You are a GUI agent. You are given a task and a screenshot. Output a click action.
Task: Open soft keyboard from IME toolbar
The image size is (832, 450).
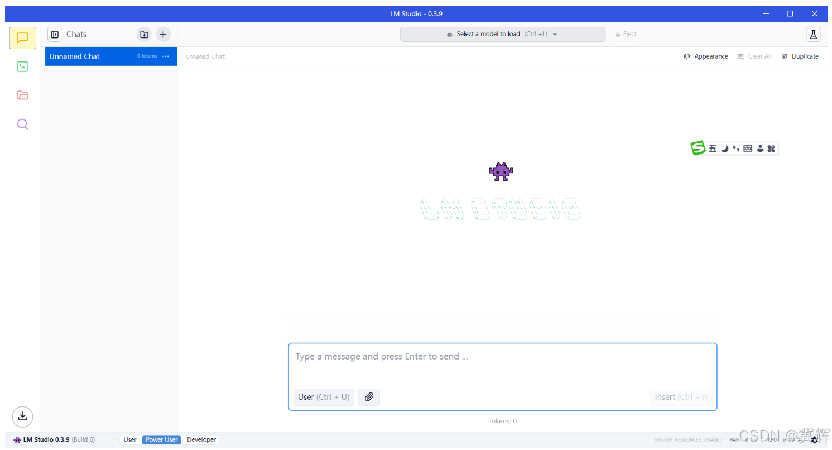[x=748, y=149]
